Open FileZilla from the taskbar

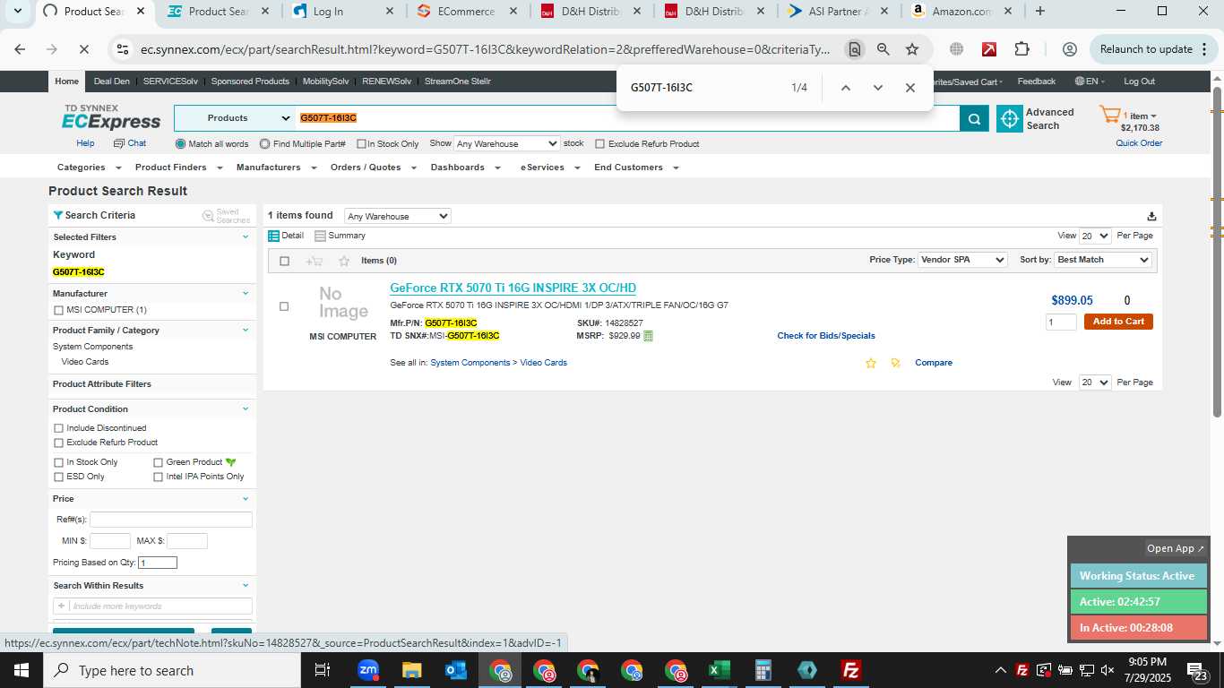pos(850,670)
